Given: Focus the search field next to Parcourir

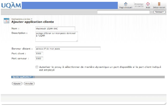Looking at the screenshot, I should click(x=123, y=12).
